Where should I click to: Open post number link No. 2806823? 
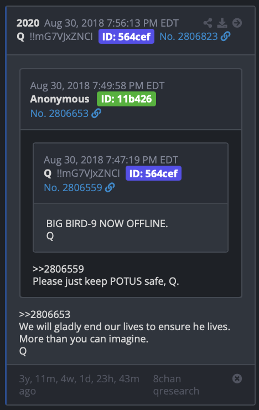(189, 37)
